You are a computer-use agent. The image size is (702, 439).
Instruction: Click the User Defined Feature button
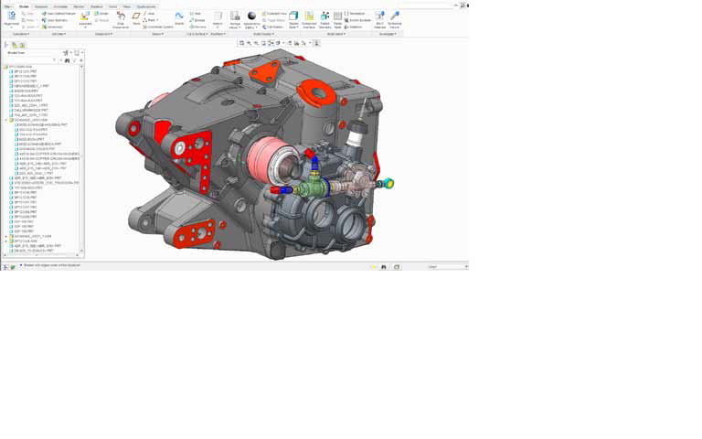pos(56,14)
